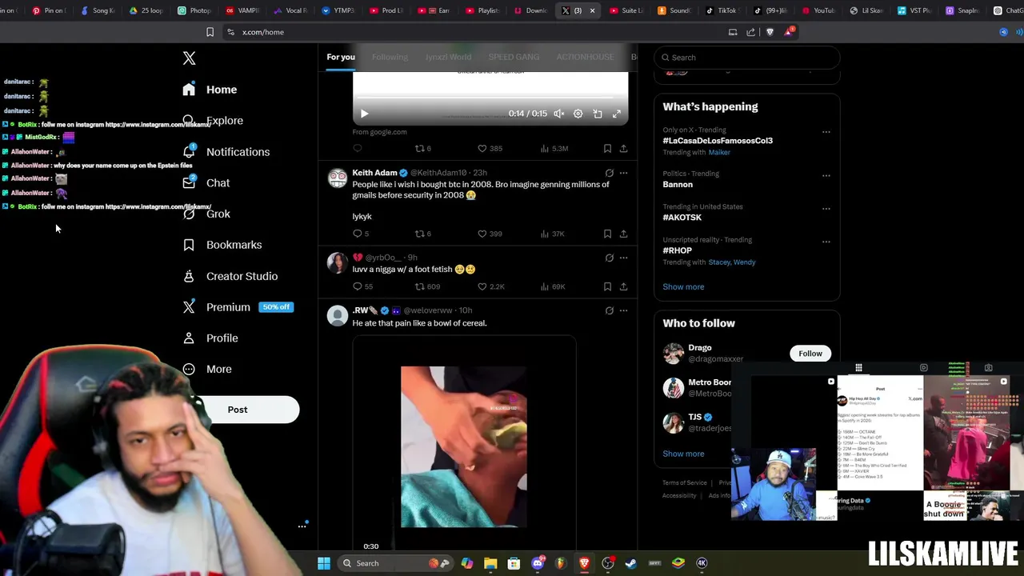The image size is (1024, 576).
Task: Show more under Who to follow
Action: (683, 454)
